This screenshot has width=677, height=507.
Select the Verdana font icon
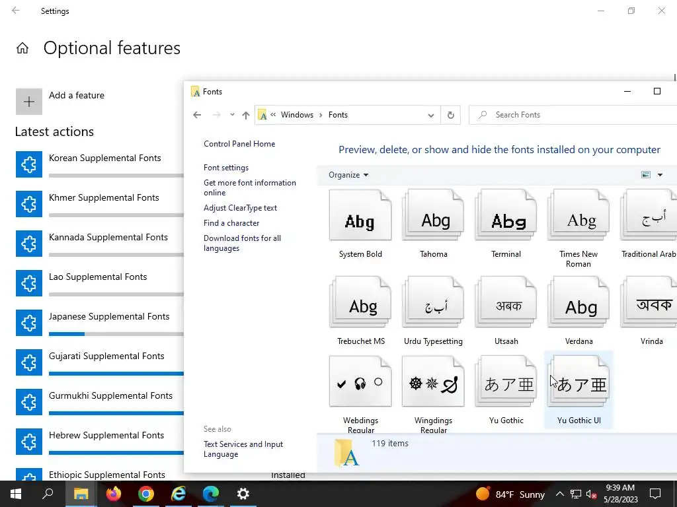(578, 302)
